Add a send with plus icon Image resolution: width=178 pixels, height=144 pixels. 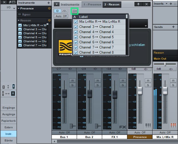(173, 27)
